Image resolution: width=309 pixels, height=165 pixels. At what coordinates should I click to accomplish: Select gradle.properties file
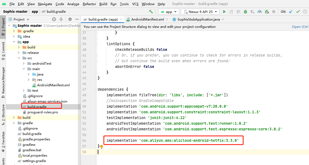pyautogui.click(x=36, y=139)
